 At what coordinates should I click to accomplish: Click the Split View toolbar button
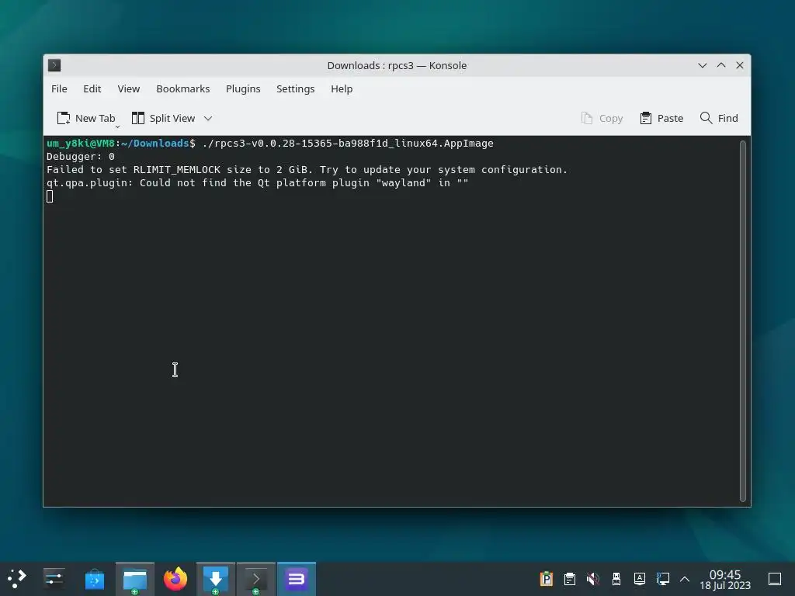tap(163, 118)
